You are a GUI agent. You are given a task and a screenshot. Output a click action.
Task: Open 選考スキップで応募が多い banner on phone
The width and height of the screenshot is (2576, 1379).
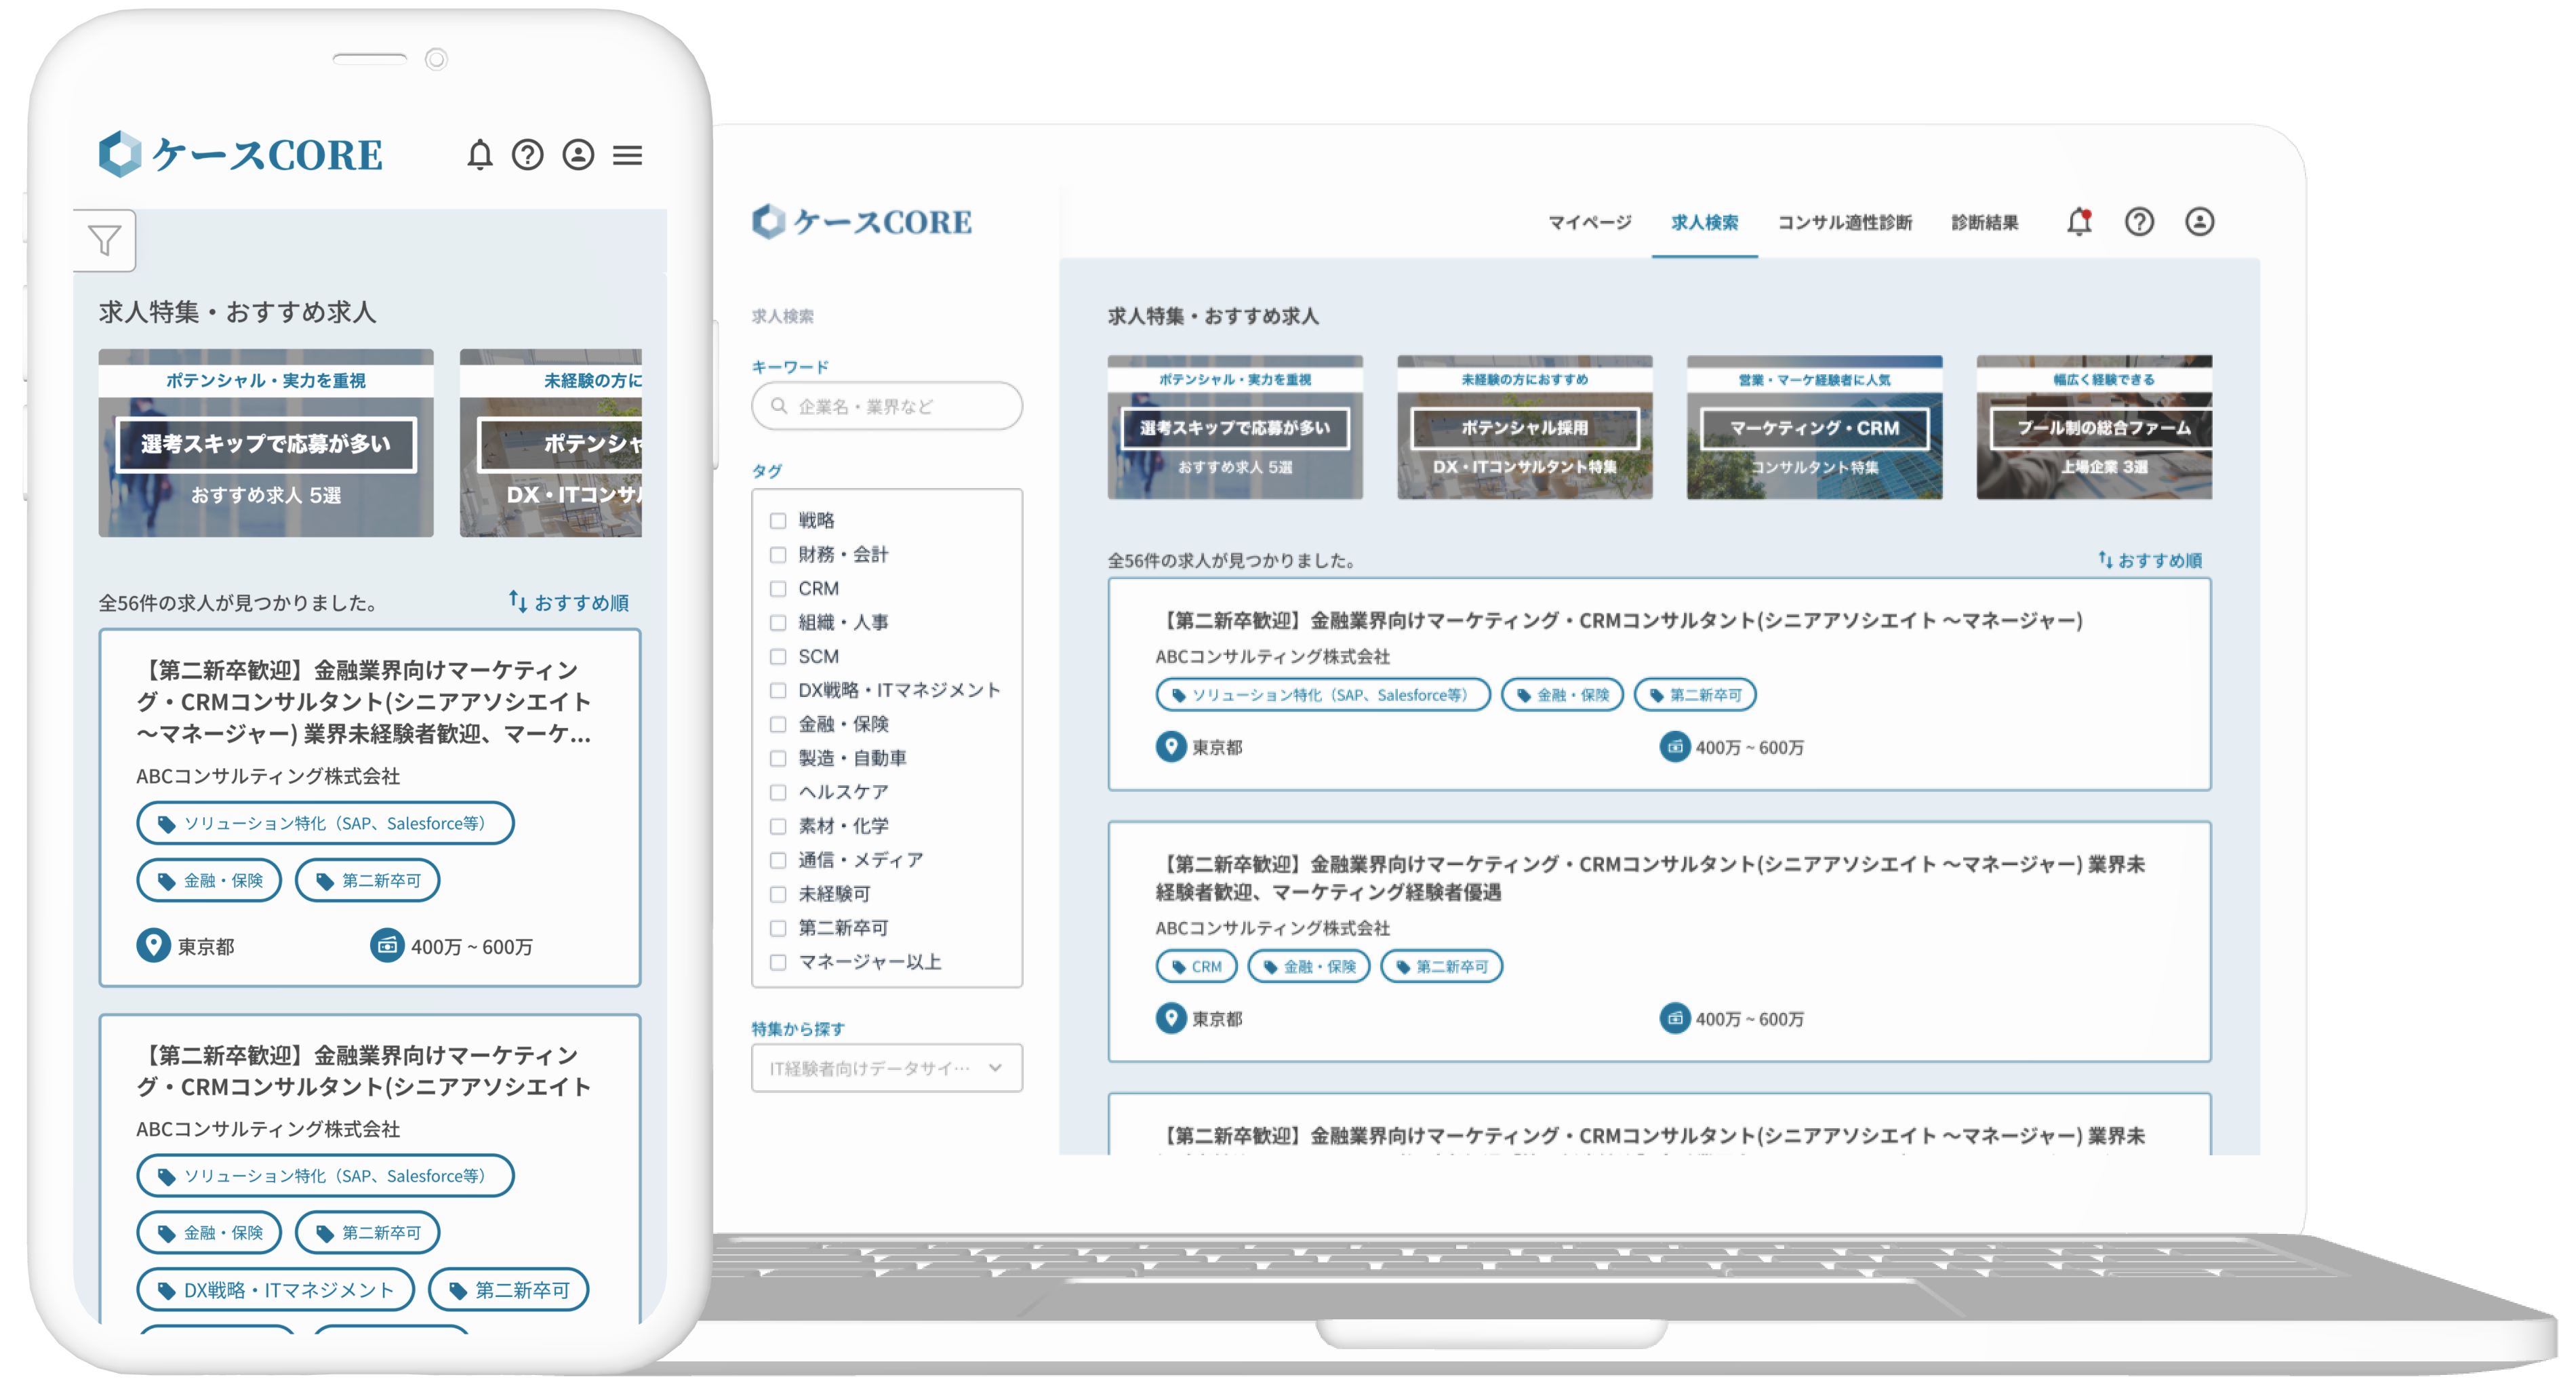[266, 443]
